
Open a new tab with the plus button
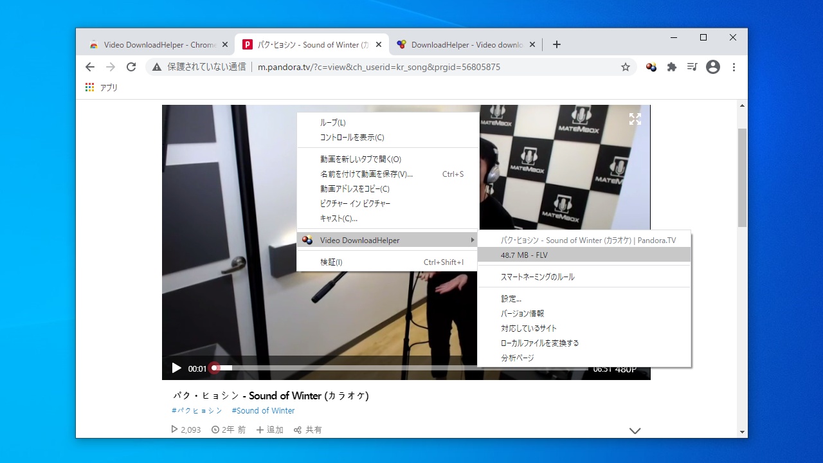(557, 45)
